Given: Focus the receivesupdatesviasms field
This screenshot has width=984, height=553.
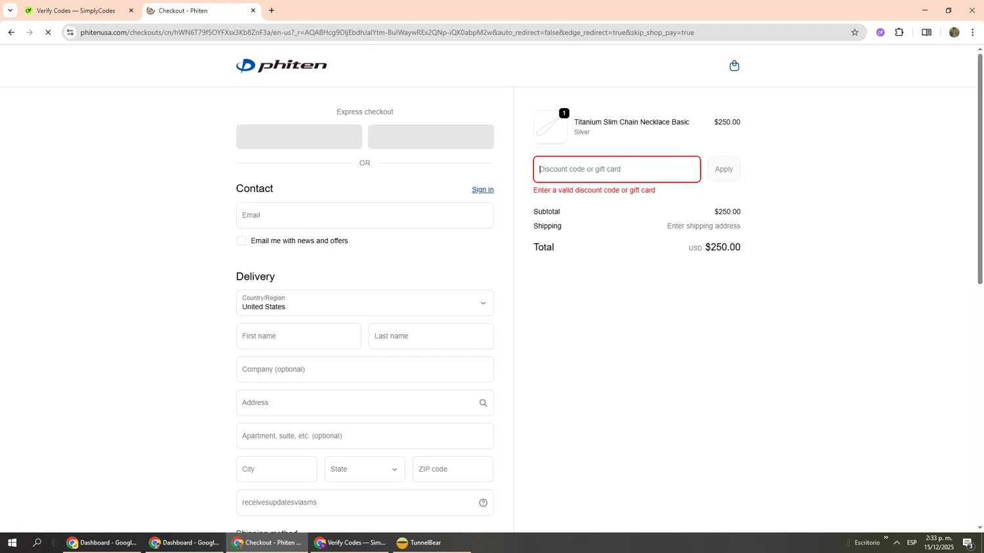Looking at the screenshot, I should [x=365, y=503].
